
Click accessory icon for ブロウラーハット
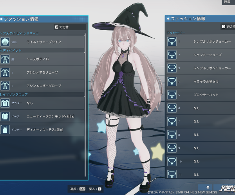tap(172, 95)
